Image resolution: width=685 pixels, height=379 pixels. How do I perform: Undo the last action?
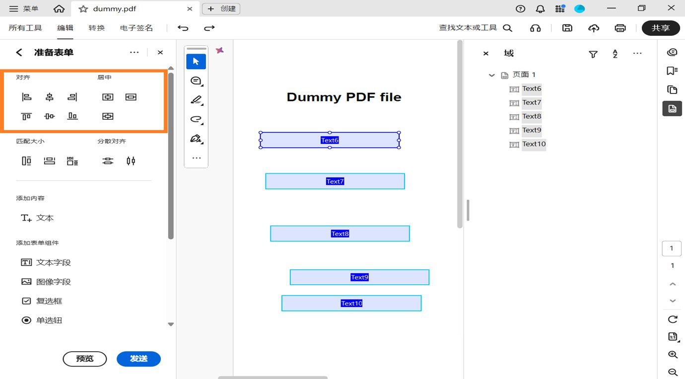[183, 28]
